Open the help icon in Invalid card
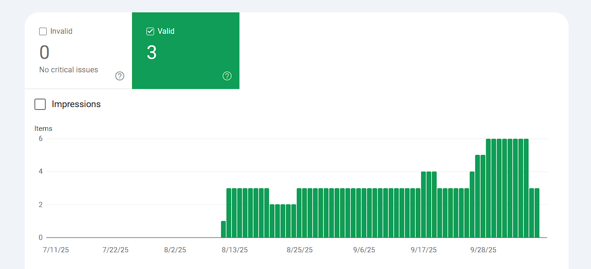 120,76
